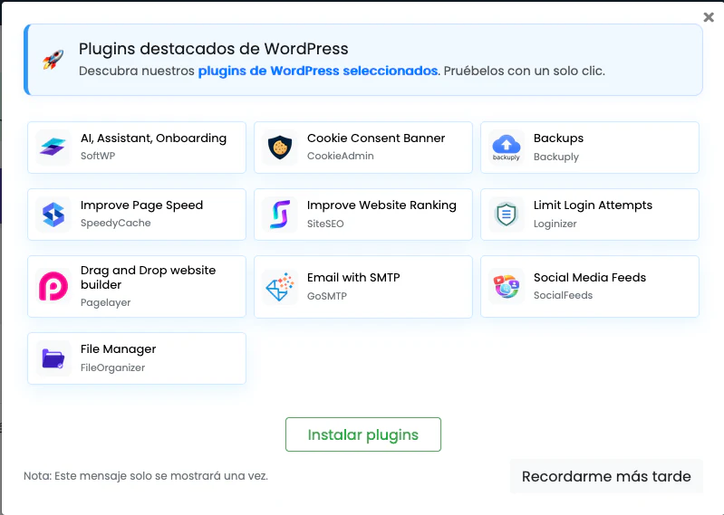Click the CookieAdmin cookie shield icon

click(x=280, y=148)
